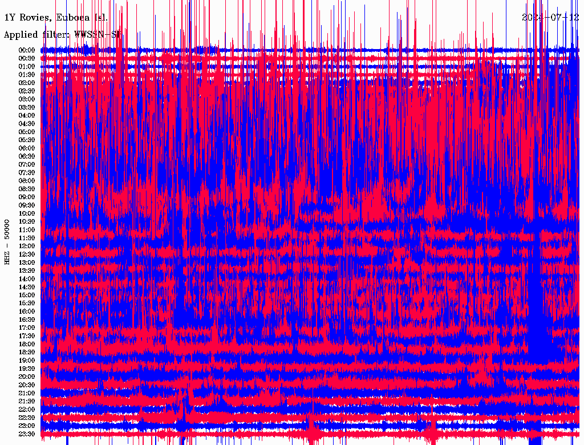Click the Applied filter WWSSN-SP text
Screen dimensions: 584x445
click(62, 35)
